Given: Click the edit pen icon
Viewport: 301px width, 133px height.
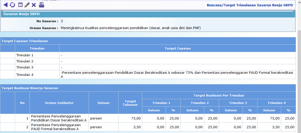Looking at the screenshot, I should [x=27, y=5].
